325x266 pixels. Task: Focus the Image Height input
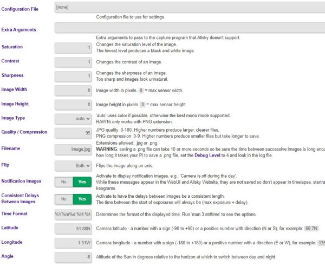pos(73,104)
